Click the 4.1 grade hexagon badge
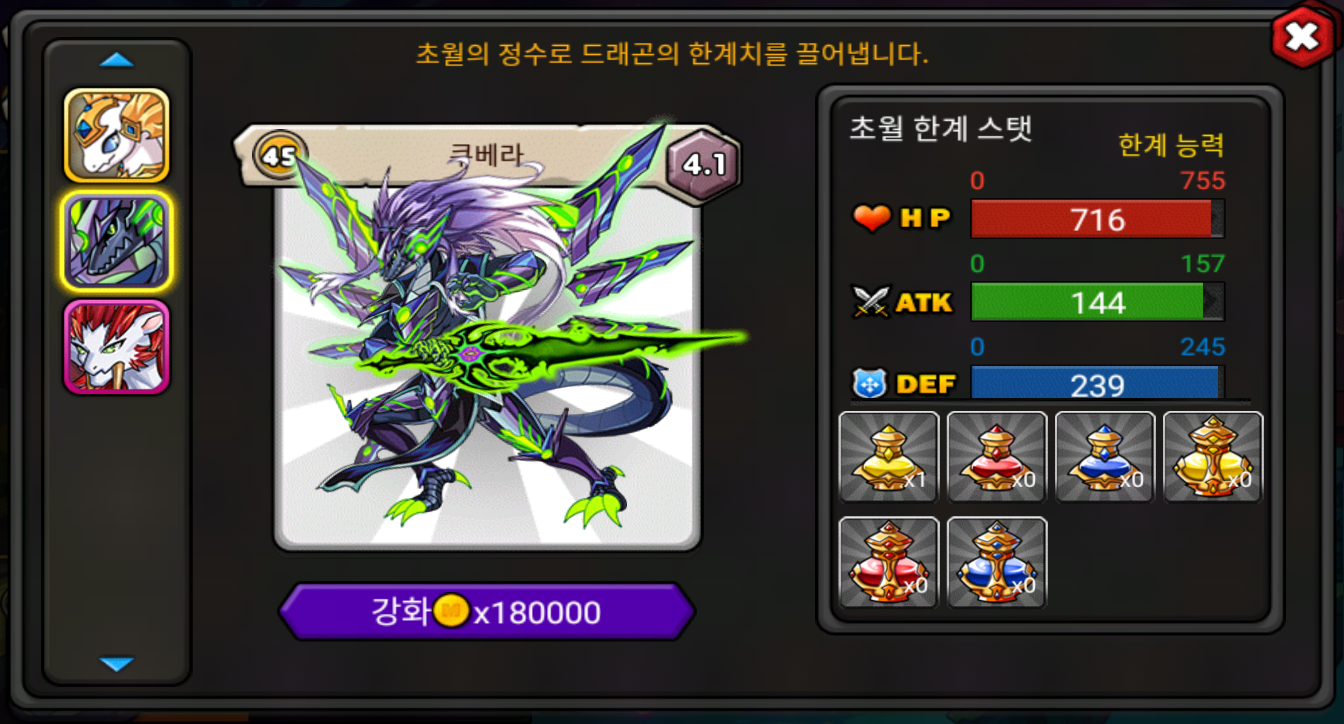 click(x=703, y=164)
